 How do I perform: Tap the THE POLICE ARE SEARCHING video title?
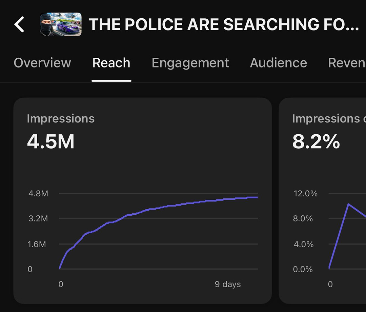[224, 24]
